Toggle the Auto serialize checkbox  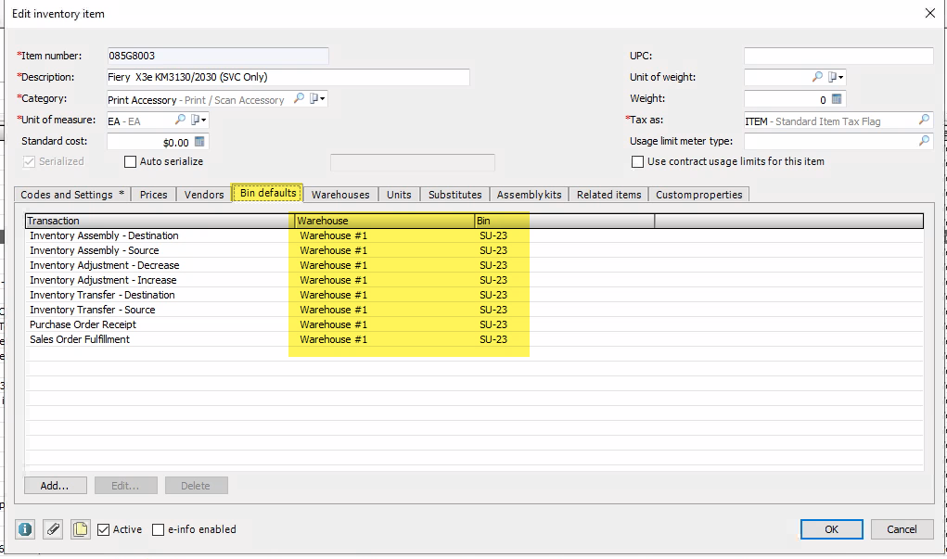(x=130, y=162)
